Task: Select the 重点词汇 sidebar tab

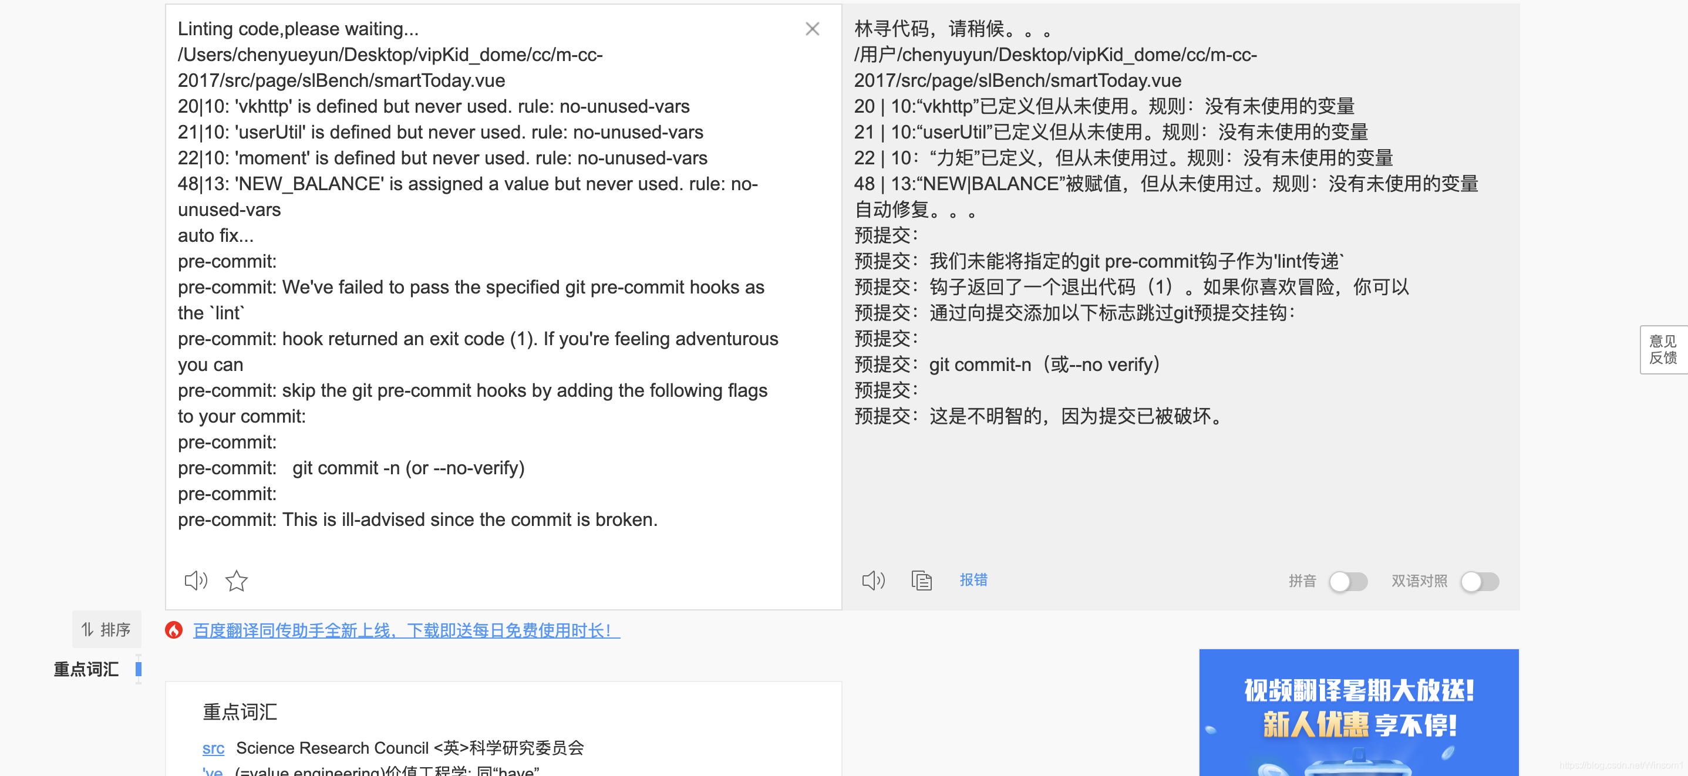Action: tap(86, 669)
